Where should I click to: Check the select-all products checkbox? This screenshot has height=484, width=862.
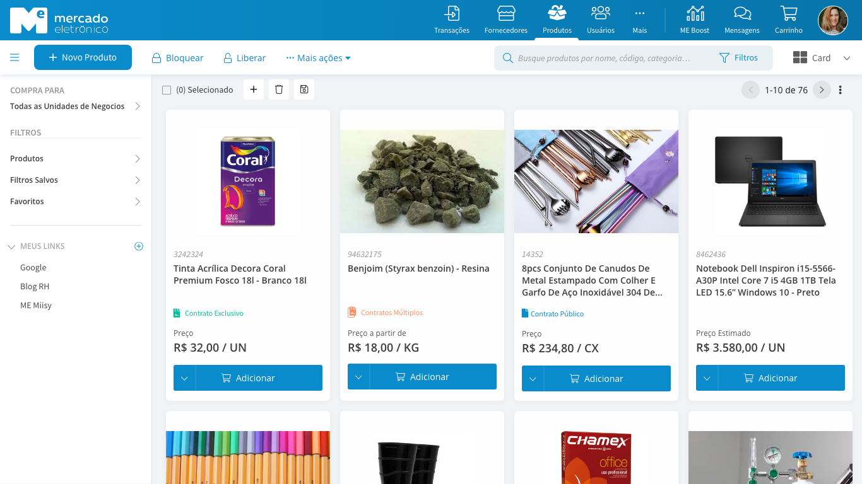coord(167,90)
